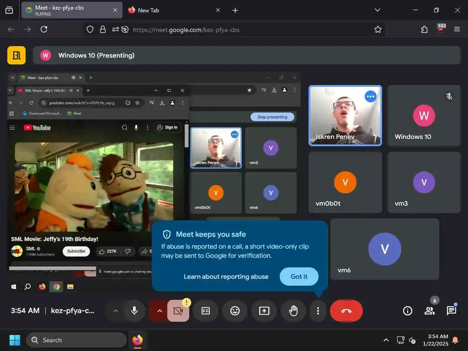The height and width of the screenshot is (351, 468).
Task: Click the muted volume tray icon
Action: point(412,340)
